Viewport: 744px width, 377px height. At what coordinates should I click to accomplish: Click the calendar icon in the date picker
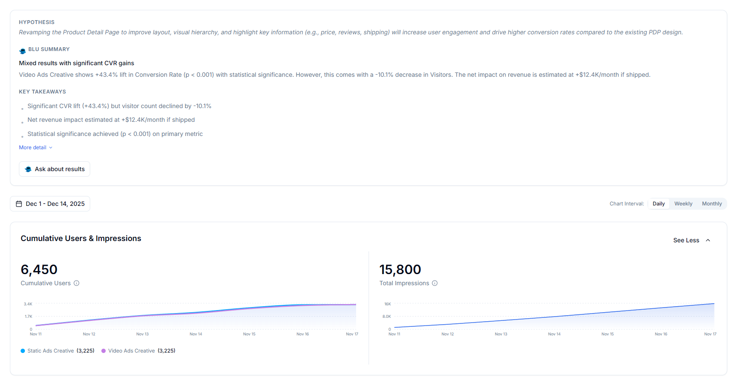pyautogui.click(x=19, y=204)
